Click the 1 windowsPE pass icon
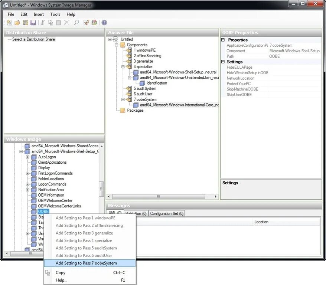The height and width of the screenshot is (285, 326). 129,50
